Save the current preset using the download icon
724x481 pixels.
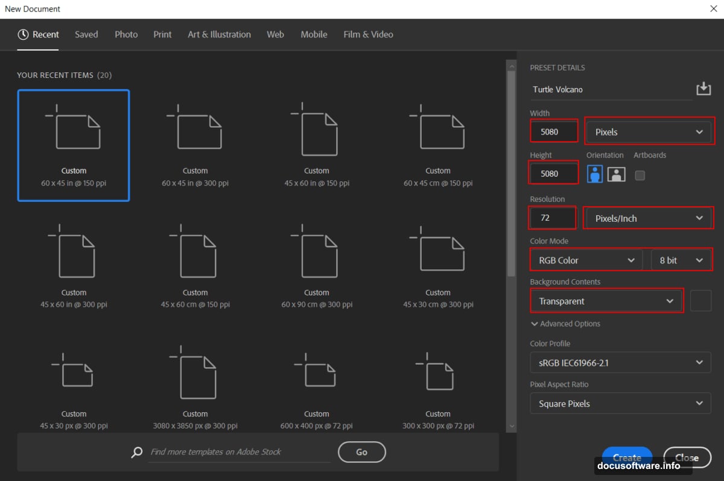[703, 89]
